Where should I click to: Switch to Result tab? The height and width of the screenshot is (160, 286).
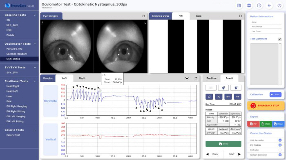tap(229, 78)
